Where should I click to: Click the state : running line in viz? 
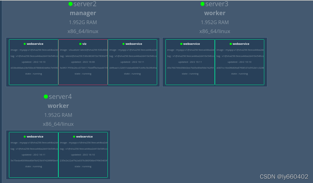click(x=83, y=74)
